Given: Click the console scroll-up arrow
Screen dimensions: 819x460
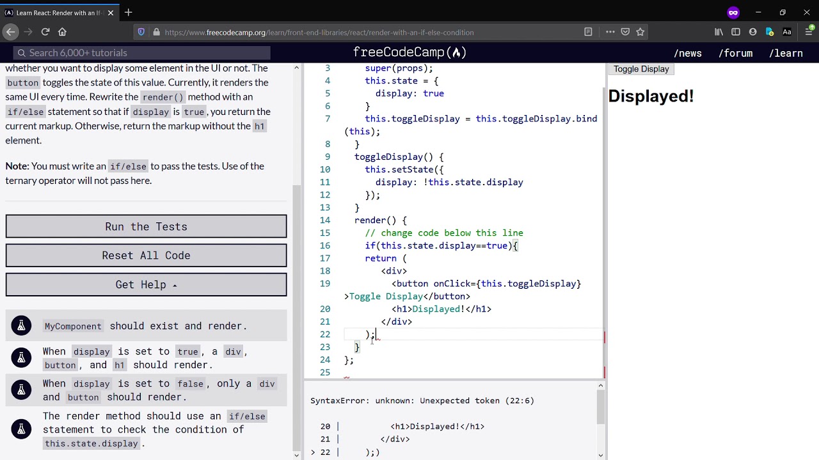Looking at the screenshot, I should click(601, 385).
